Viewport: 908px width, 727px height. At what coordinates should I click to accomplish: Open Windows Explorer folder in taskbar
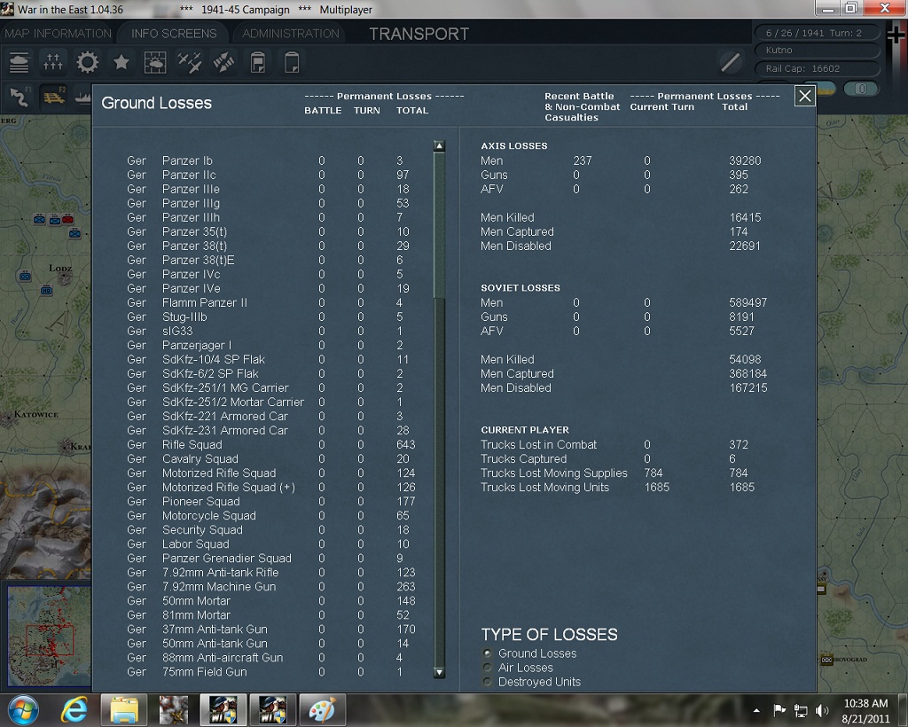[x=124, y=709]
